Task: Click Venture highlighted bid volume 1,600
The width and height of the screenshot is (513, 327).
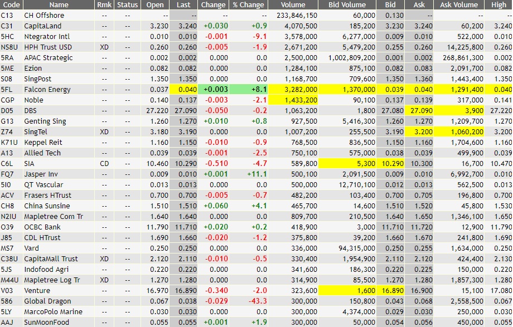Action: point(347,290)
